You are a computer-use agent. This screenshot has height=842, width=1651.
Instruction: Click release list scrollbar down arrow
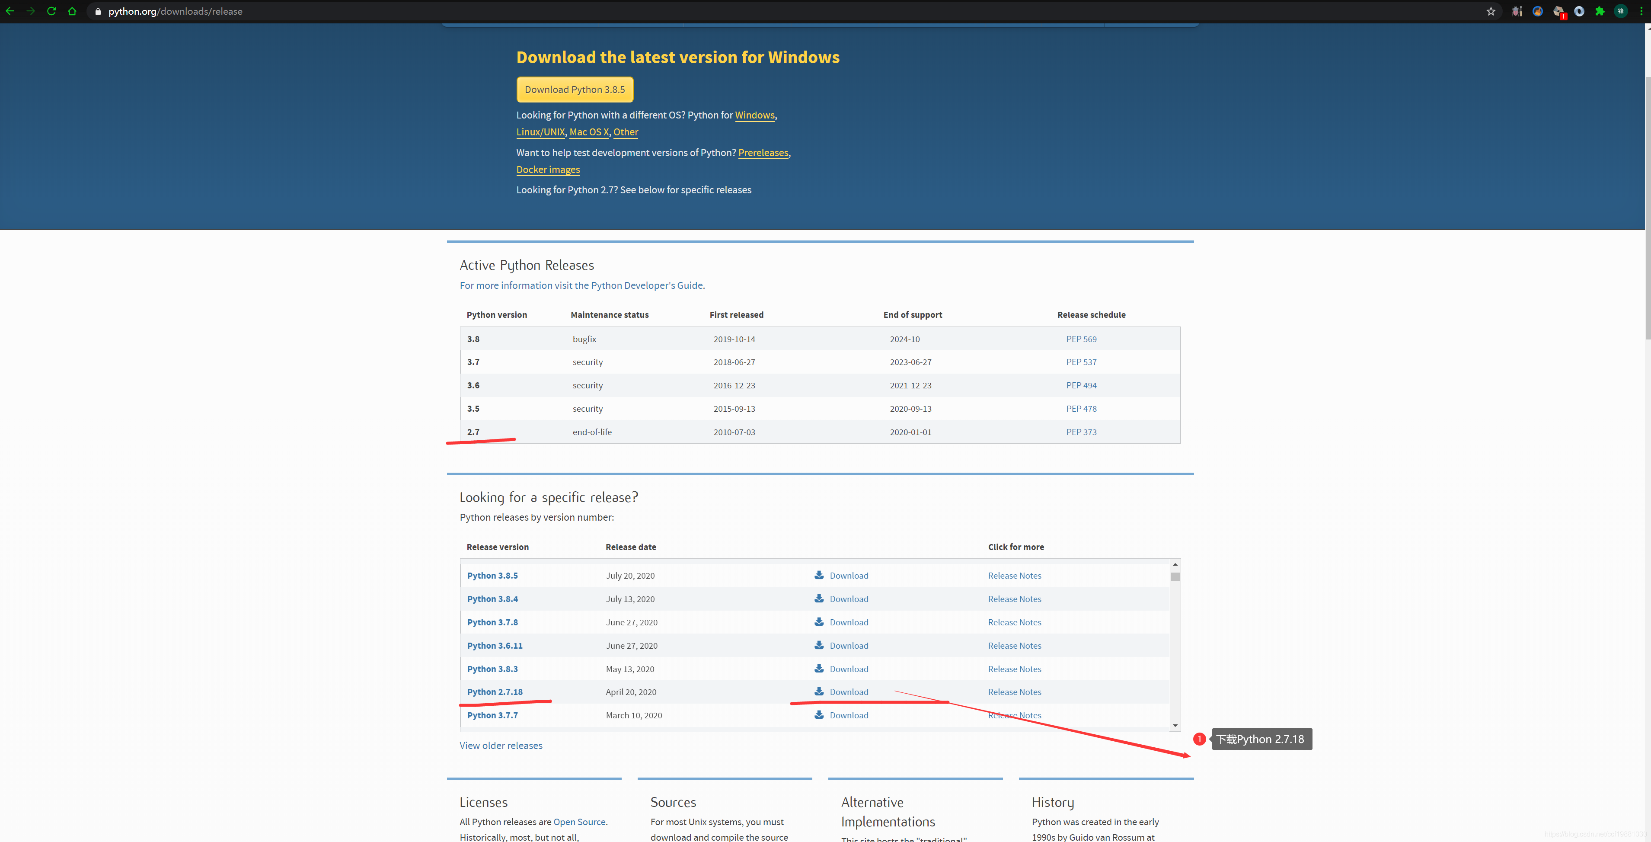1175,725
